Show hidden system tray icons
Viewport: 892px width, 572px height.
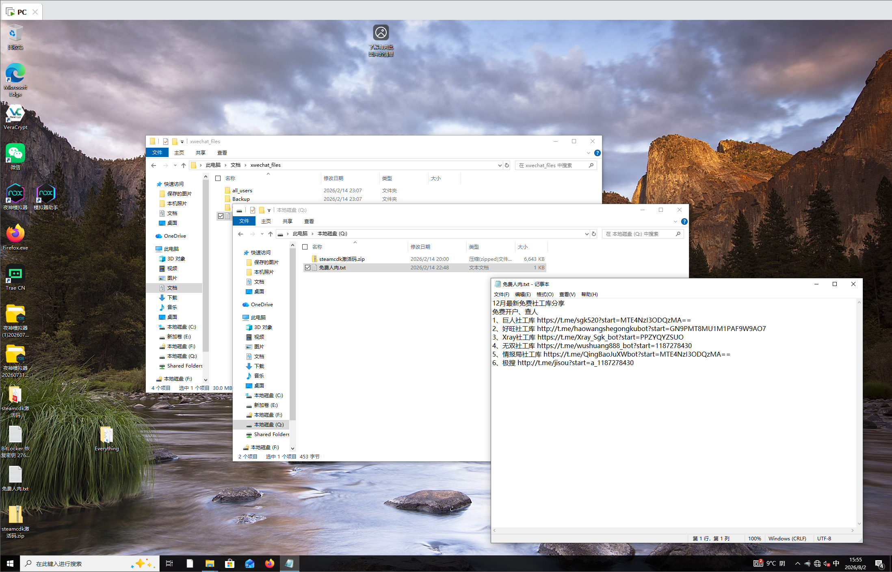pyautogui.click(x=797, y=563)
